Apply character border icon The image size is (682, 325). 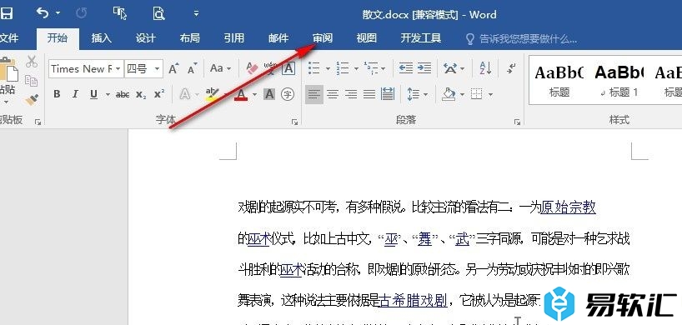[x=288, y=68]
